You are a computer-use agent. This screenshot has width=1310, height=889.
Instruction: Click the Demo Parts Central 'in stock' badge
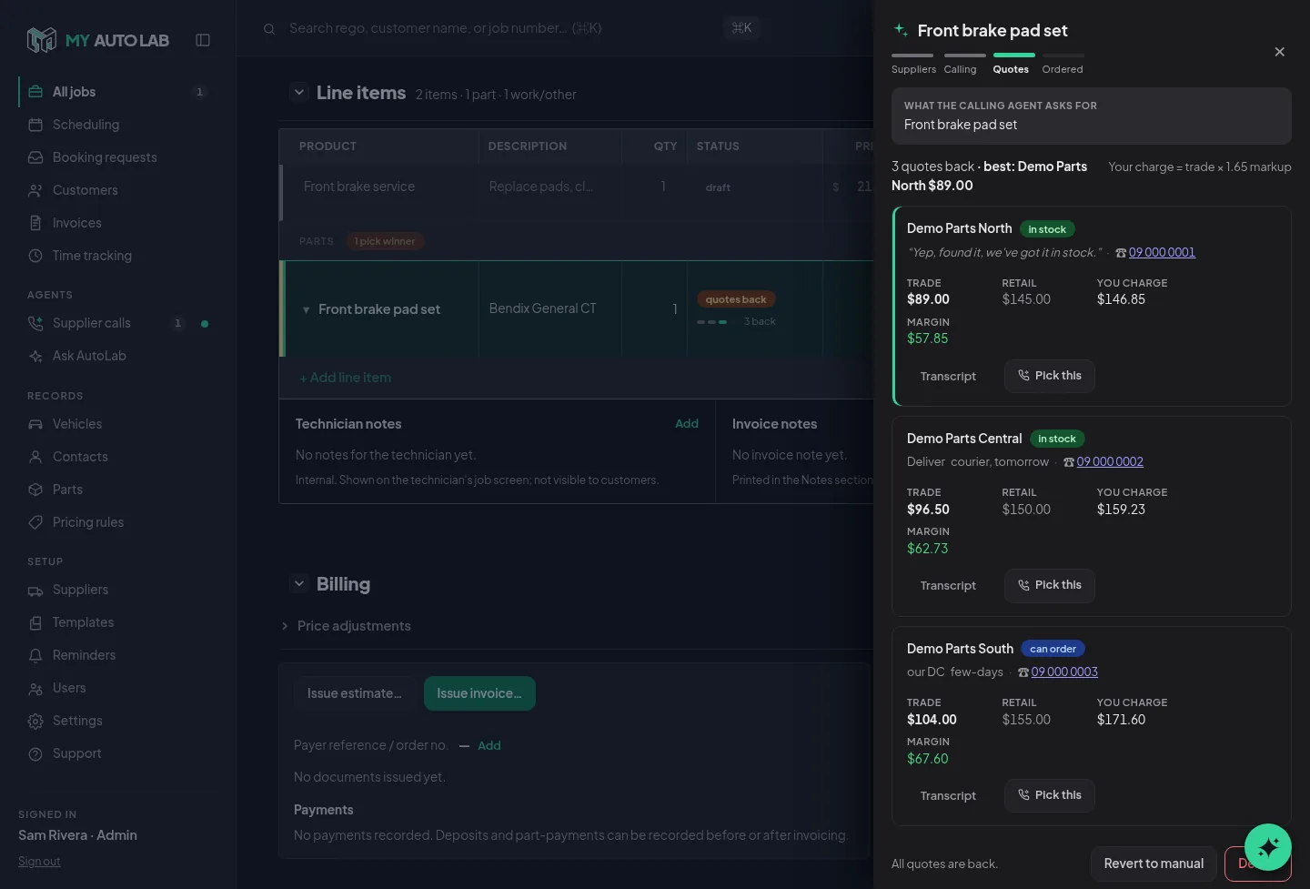click(x=1057, y=439)
